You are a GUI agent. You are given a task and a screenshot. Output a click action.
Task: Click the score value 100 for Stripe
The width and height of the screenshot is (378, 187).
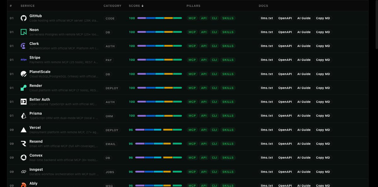[132, 60]
